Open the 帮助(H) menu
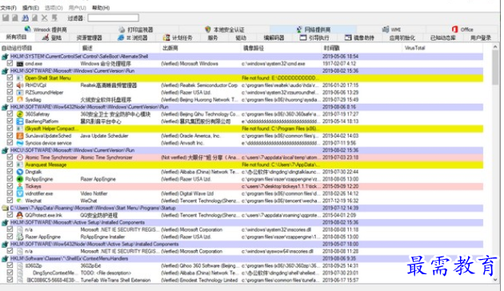This screenshot has height=291, width=504. tap(101, 8)
